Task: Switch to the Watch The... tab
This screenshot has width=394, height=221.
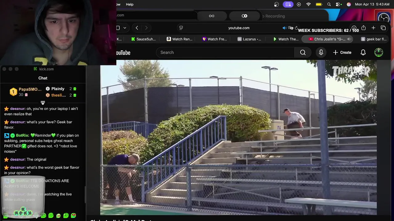Action: point(286,39)
